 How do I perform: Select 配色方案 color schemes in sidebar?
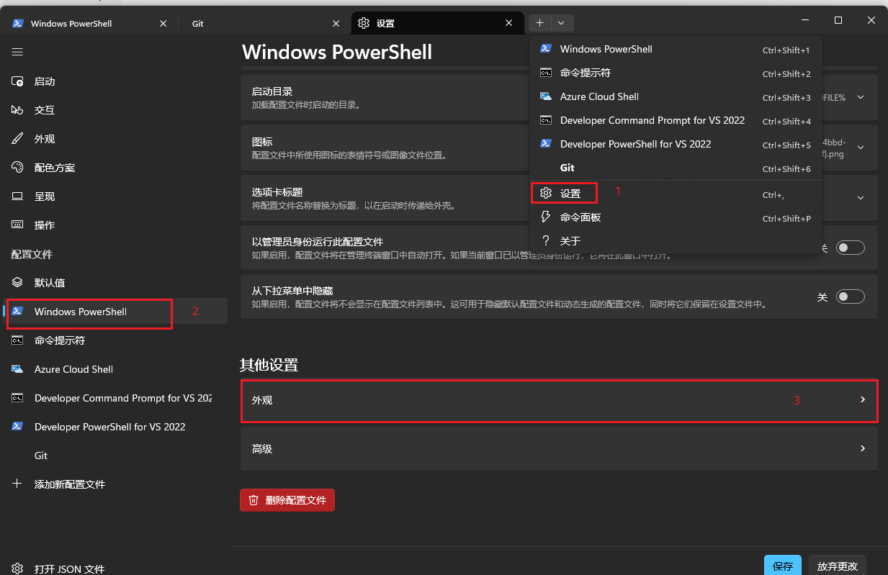pyautogui.click(x=55, y=168)
